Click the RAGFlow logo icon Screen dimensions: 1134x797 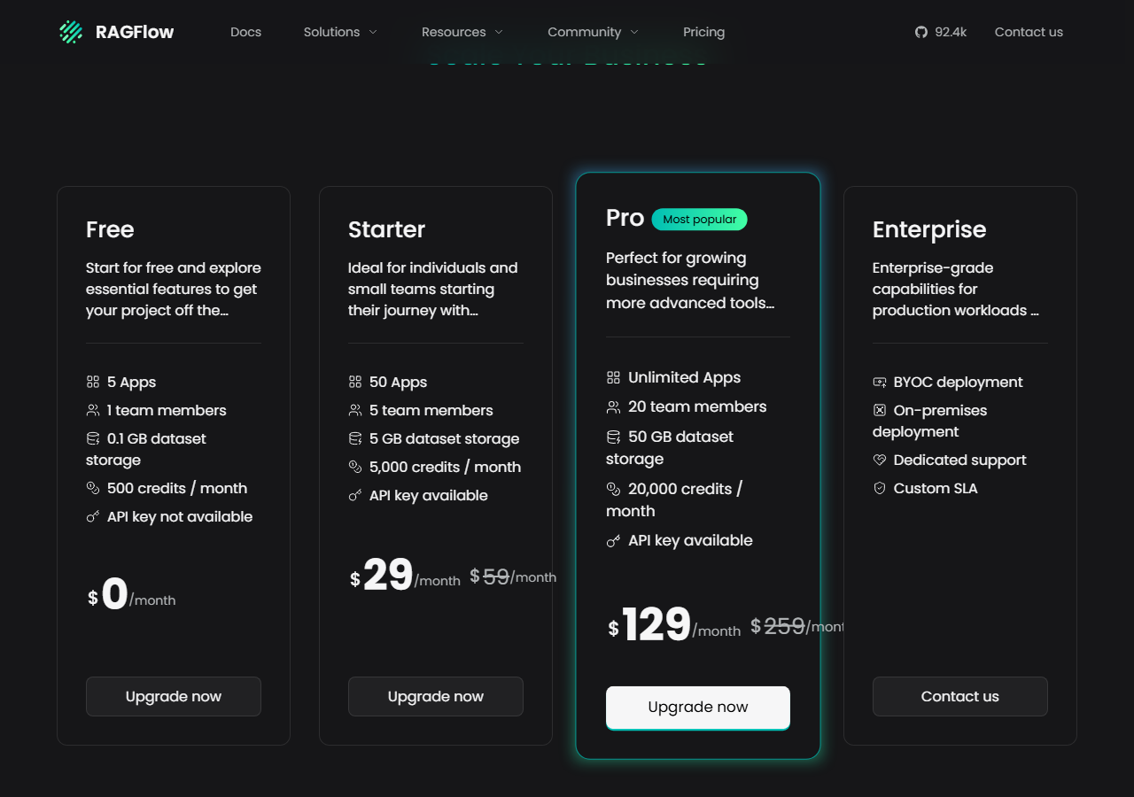point(71,32)
